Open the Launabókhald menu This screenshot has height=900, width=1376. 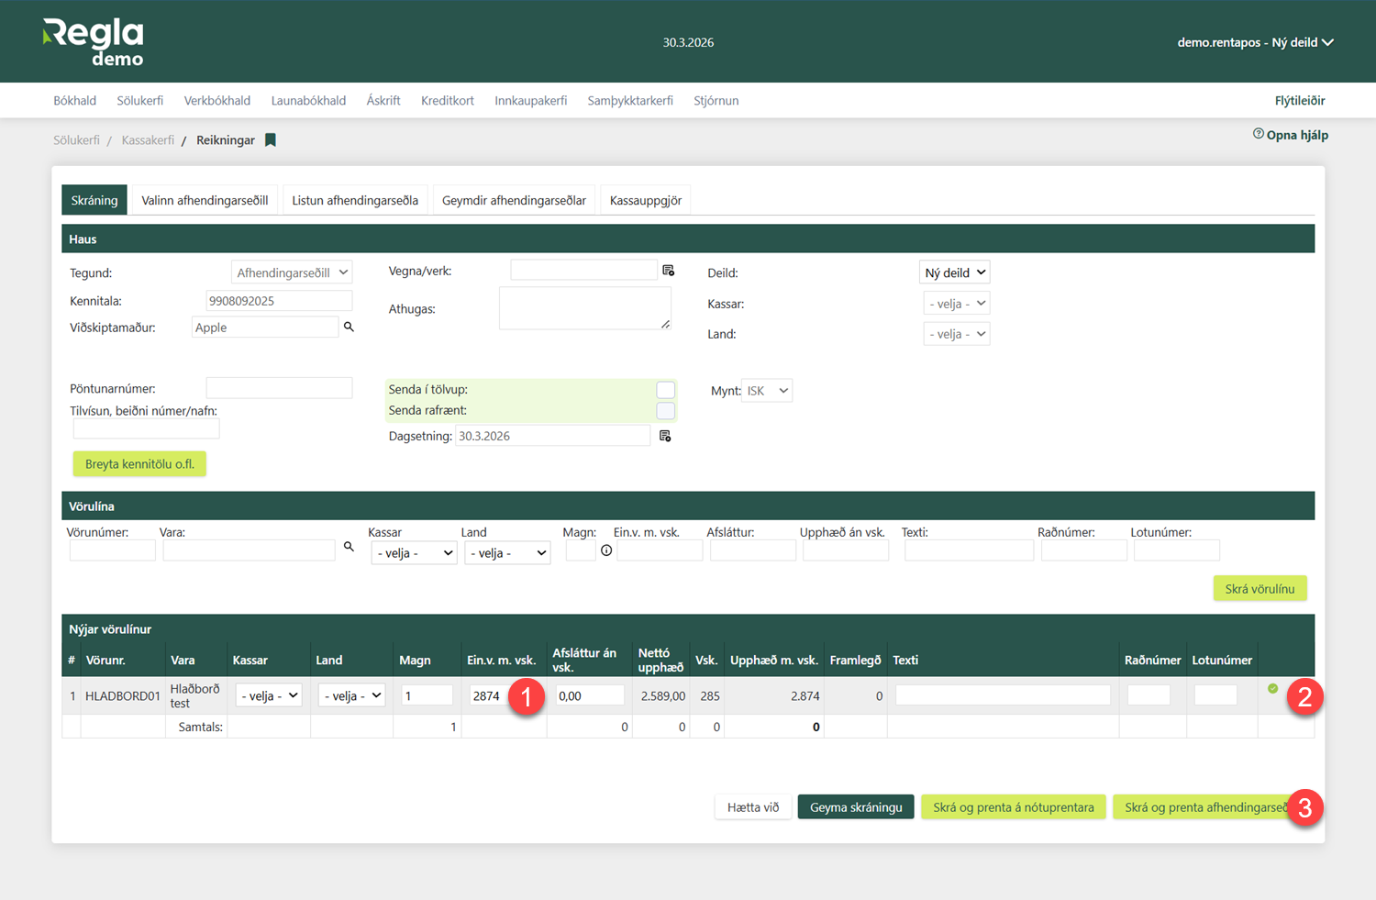pos(308,101)
